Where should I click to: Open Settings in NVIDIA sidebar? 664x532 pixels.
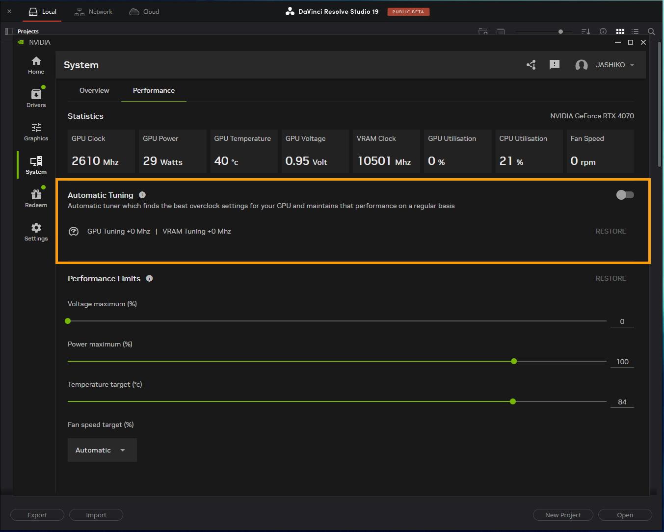click(36, 232)
